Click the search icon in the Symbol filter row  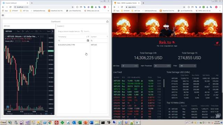(x=92, y=41)
